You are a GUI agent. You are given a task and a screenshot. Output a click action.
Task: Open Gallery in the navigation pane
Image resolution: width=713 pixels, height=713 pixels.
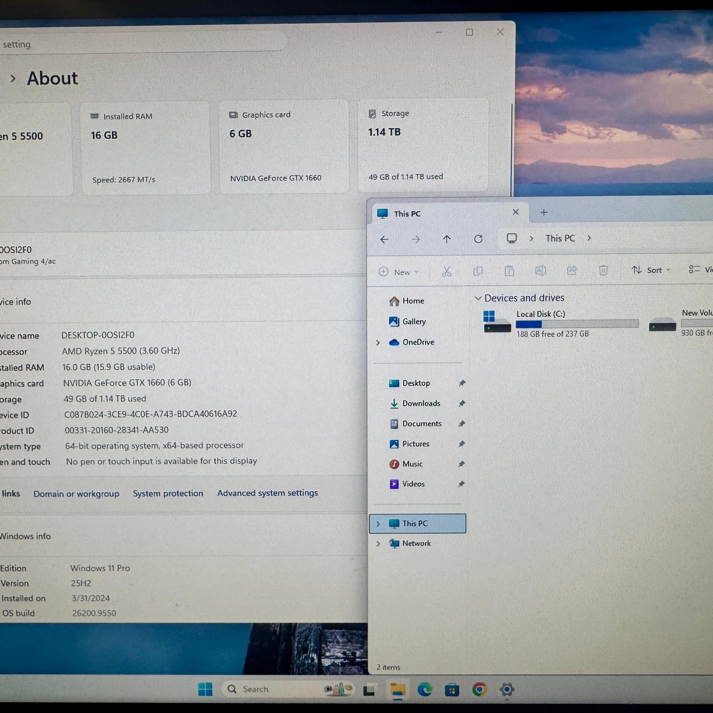point(407,322)
